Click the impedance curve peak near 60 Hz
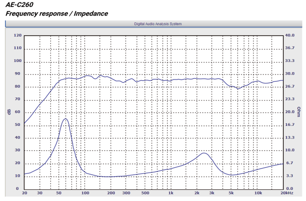306x201 pixels. tap(66, 119)
